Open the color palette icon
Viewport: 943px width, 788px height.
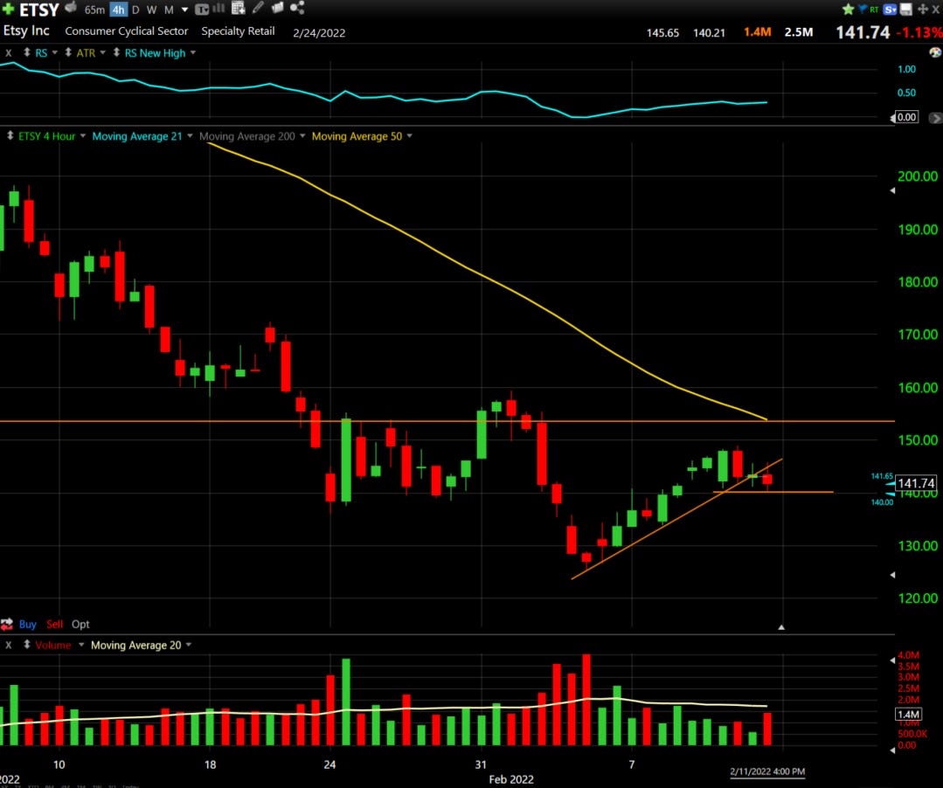[934, 52]
